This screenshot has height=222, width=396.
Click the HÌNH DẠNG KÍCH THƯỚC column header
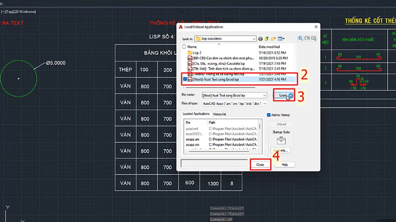tap(358, 40)
